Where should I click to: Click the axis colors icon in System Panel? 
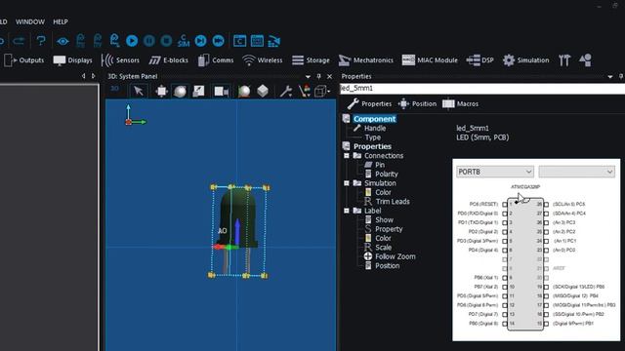click(x=305, y=91)
